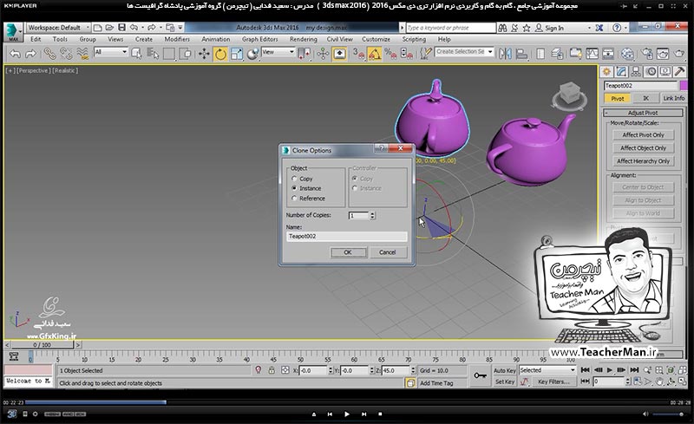Open the Animation menu
This screenshot has width=694, height=424.
pyautogui.click(x=216, y=39)
